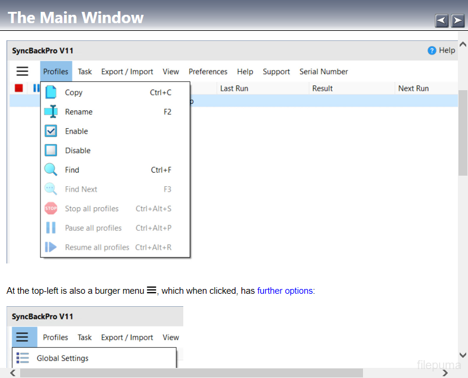Click the blue Help question mark icon
Screen dimensions: 468x378
pos(432,50)
